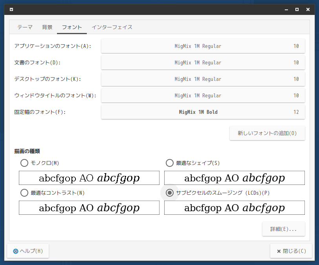
Task: Close the window using the title bar X
Action: [308, 9]
